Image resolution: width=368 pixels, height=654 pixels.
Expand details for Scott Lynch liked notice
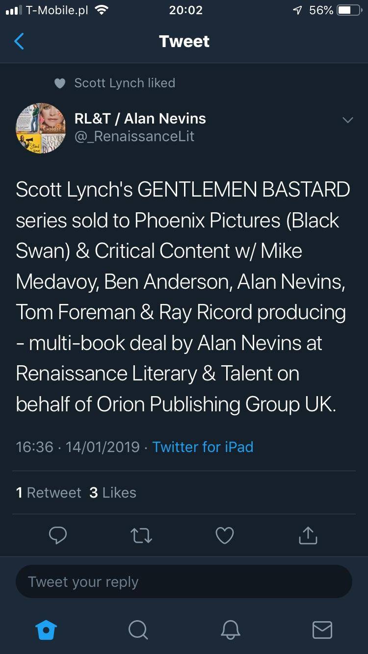click(124, 83)
